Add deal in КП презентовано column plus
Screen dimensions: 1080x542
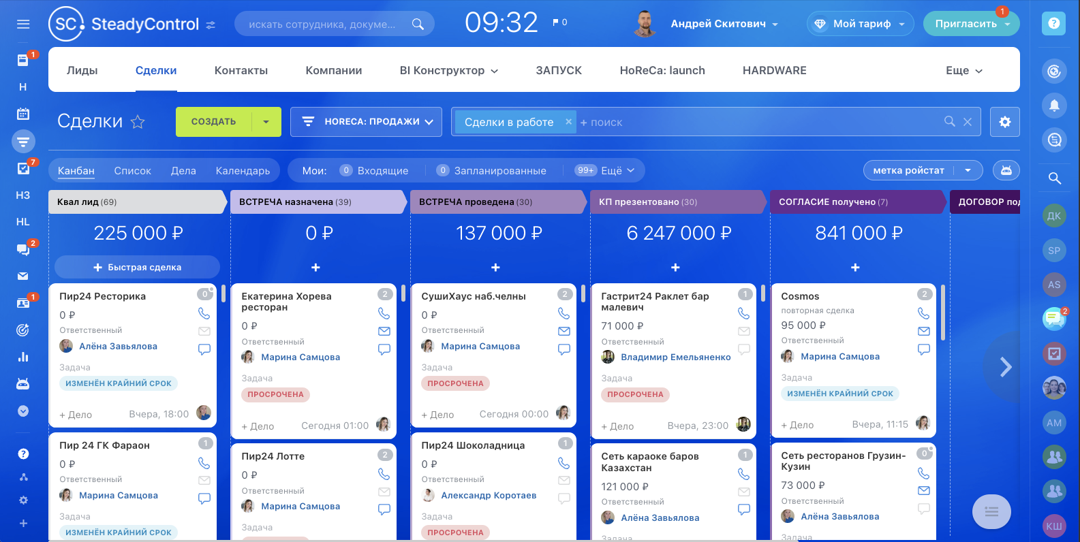pyautogui.click(x=675, y=268)
